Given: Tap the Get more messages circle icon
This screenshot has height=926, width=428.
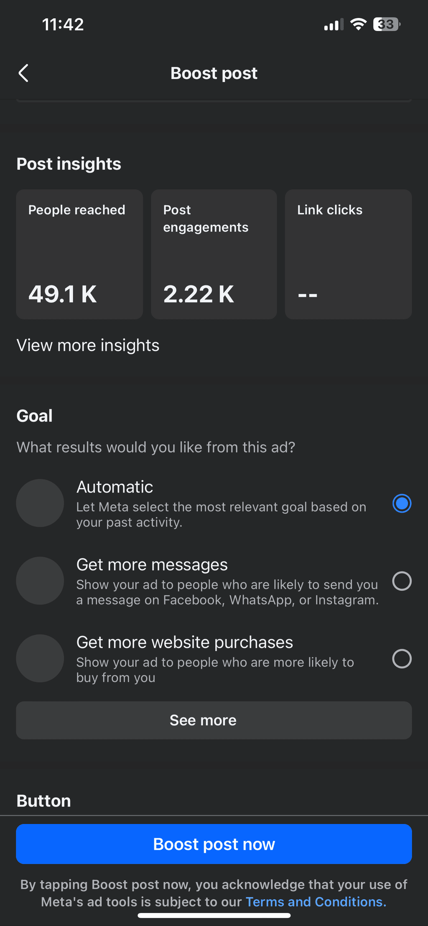Looking at the screenshot, I should 40,581.
